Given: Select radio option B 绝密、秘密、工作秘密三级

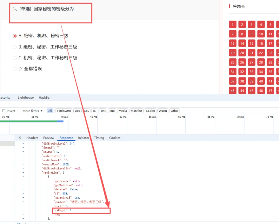Looking at the screenshot, I should click(x=14, y=47).
